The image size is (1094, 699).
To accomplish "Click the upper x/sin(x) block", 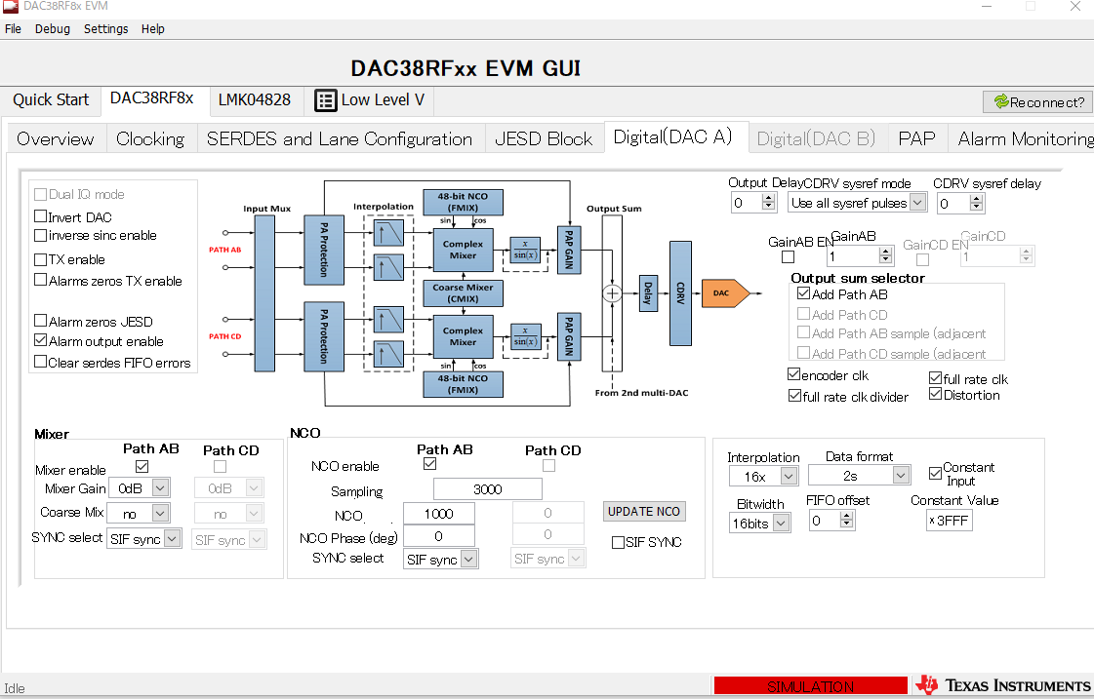I will click(x=525, y=250).
